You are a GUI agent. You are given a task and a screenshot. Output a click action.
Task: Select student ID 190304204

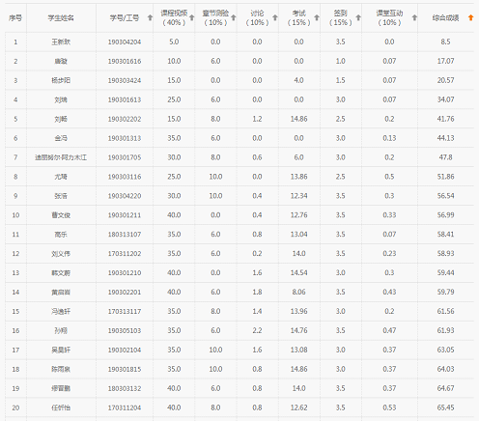(x=125, y=42)
